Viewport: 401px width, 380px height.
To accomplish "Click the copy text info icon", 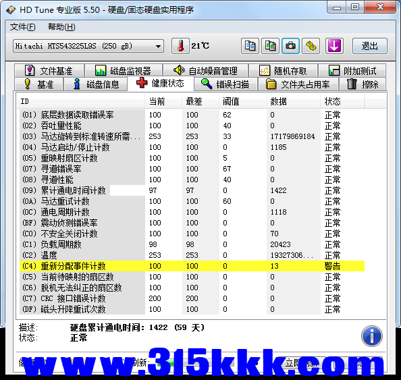I will coord(250,46).
